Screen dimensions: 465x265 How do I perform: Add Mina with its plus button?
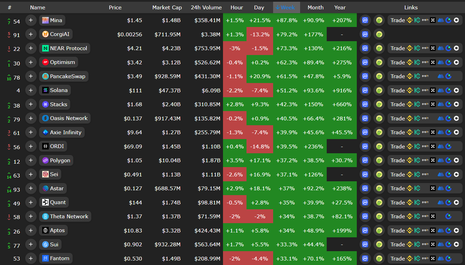[x=31, y=20]
